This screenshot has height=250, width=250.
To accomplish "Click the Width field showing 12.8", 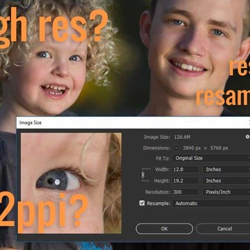I will (x=185, y=169).
